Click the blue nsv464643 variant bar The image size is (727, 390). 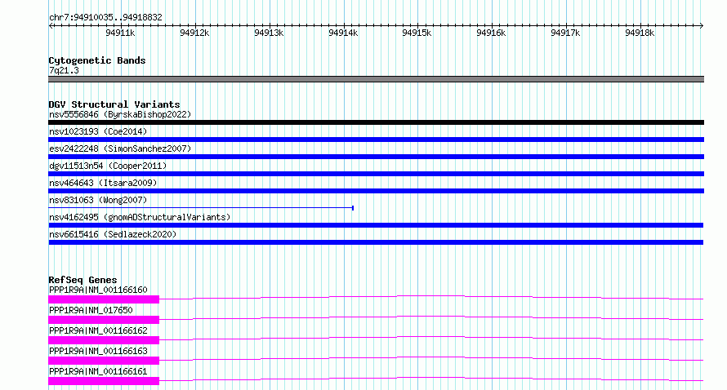pyautogui.click(x=376, y=191)
